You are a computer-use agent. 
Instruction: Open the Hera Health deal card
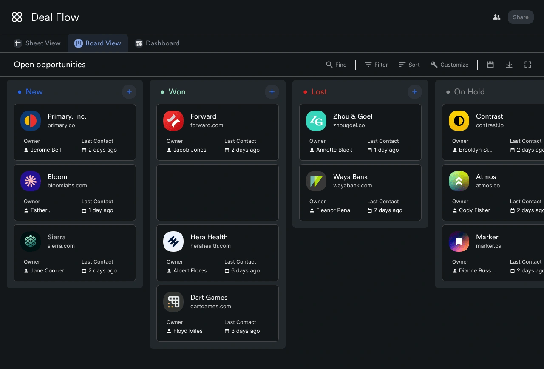pyautogui.click(x=218, y=253)
